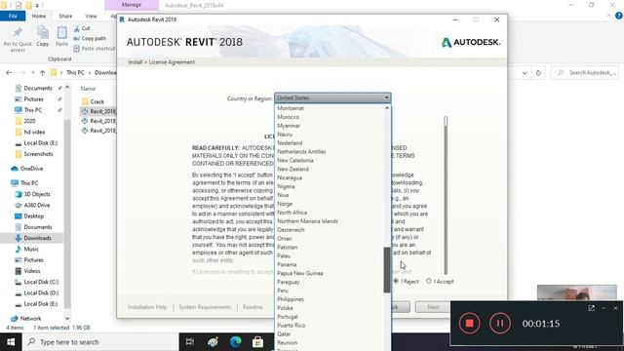Viewport: 624px width, 351px height.
Task: Open System Requirements link
Action: [205, 307]
